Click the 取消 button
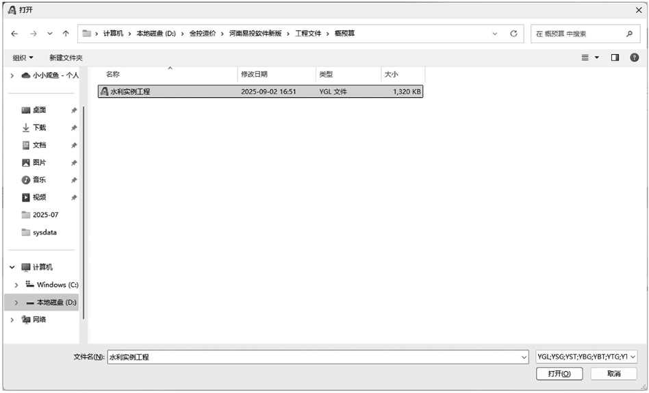 coord(613,374)
